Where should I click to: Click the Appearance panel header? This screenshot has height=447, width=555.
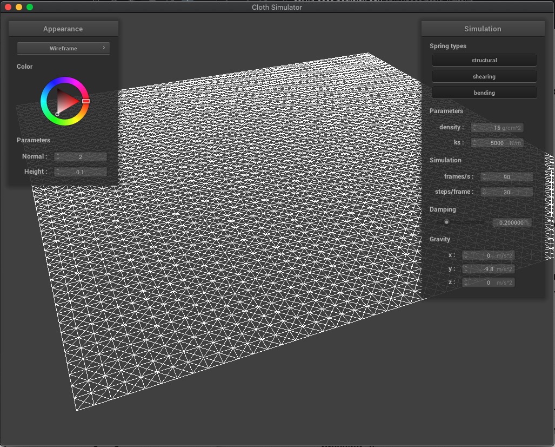tap(63, 28)
